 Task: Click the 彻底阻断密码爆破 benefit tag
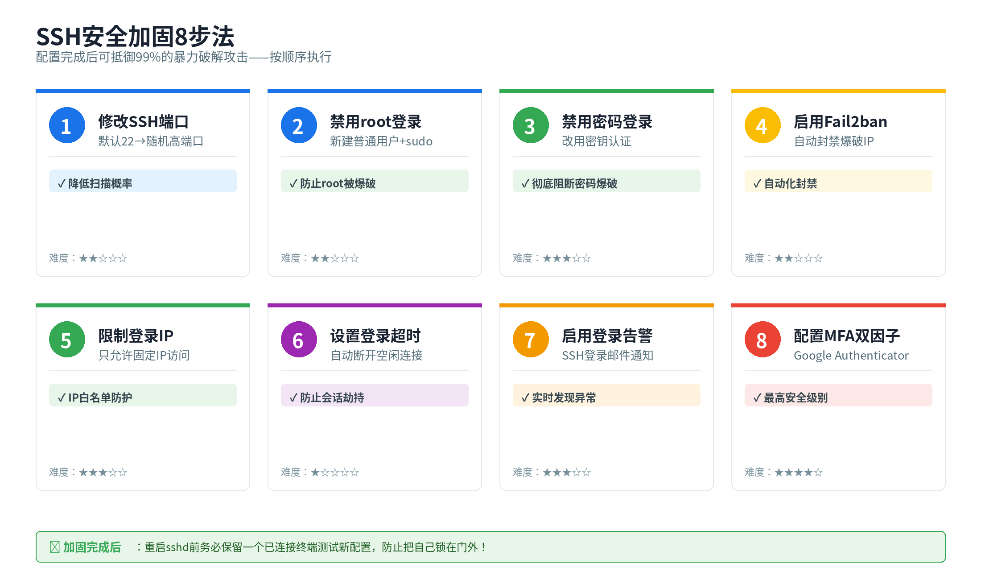tap(606, 181)
